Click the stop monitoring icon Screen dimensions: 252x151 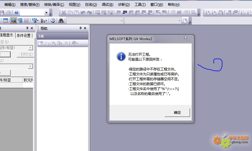tap(150, 12)
